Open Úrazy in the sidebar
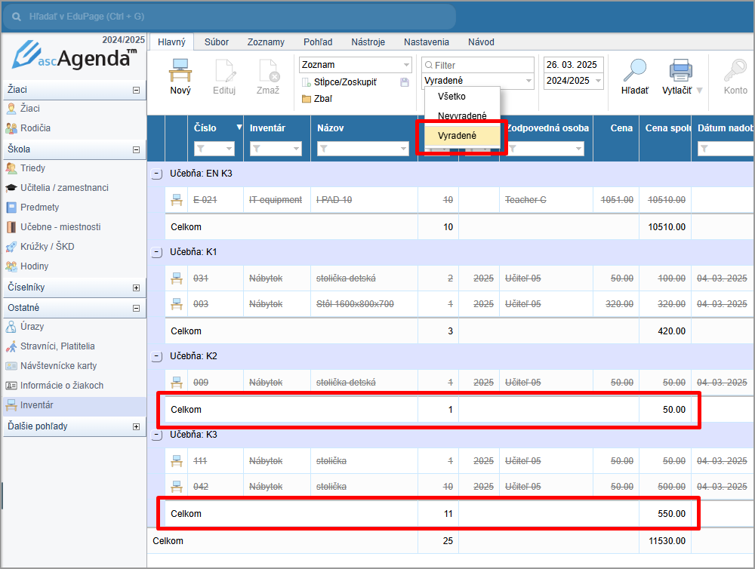 [x=32, y=327]
